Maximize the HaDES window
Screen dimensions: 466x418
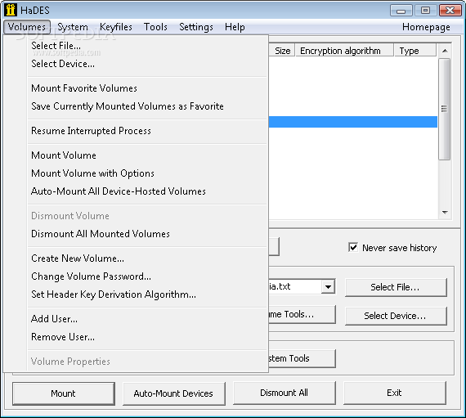click(425, 11)
